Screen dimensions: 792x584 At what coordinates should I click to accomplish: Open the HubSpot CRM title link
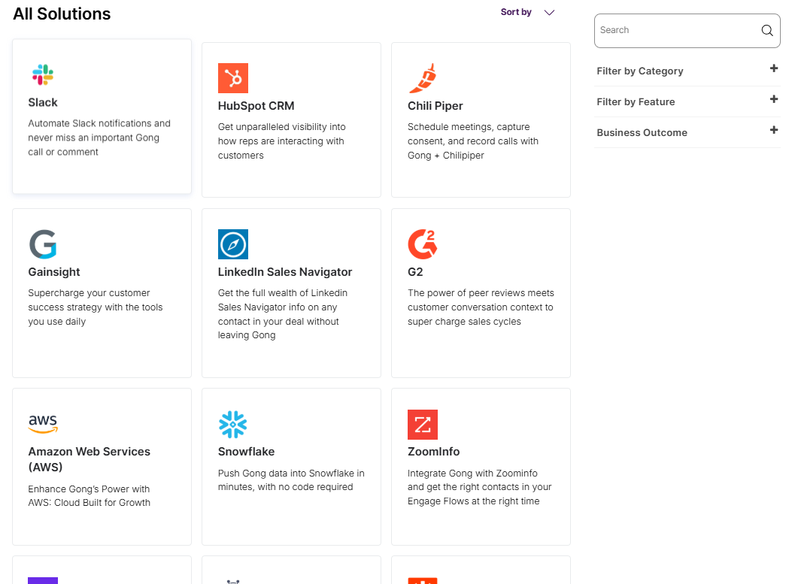256,106
